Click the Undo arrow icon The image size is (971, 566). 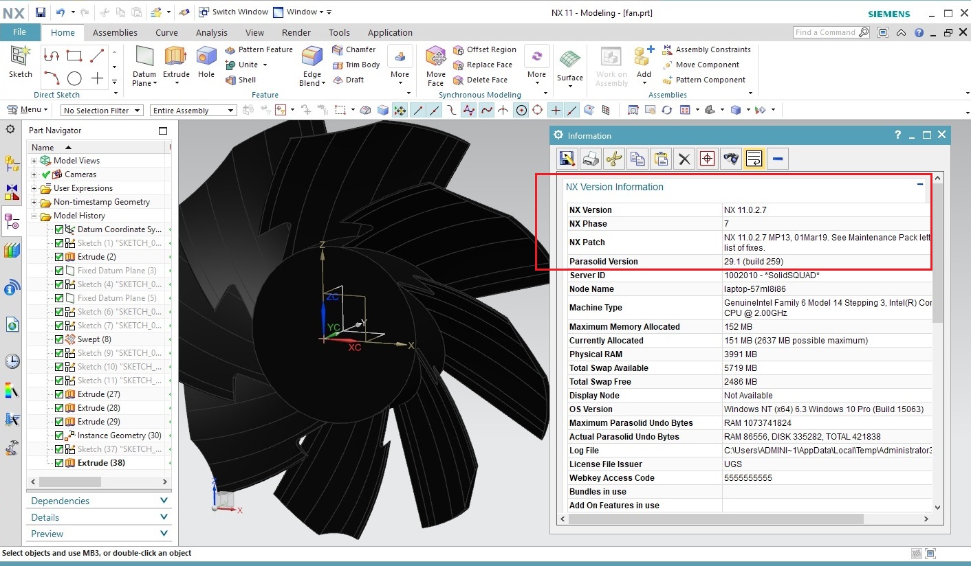pyautogui.click(x=61, y=12)
